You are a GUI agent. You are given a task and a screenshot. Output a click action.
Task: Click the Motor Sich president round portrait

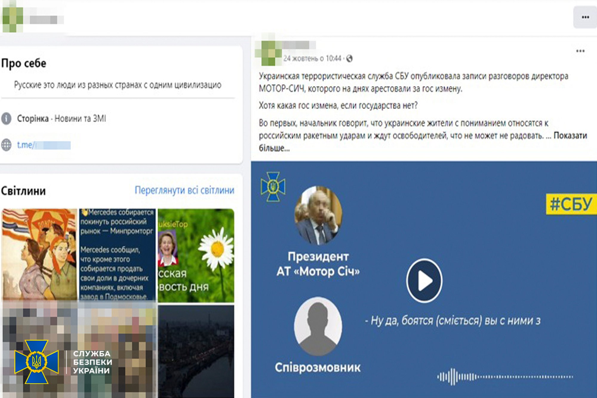[318, 216]
